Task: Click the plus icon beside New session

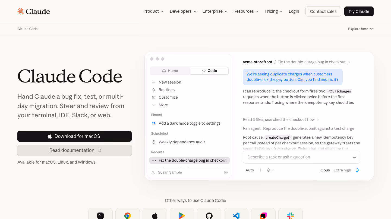Action: [x=154, y=82]
